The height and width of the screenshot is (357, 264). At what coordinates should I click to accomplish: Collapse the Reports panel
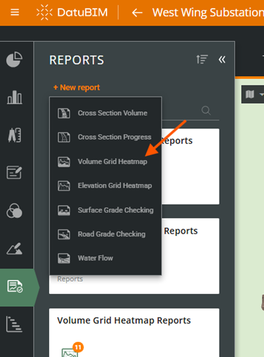(222, 60)
